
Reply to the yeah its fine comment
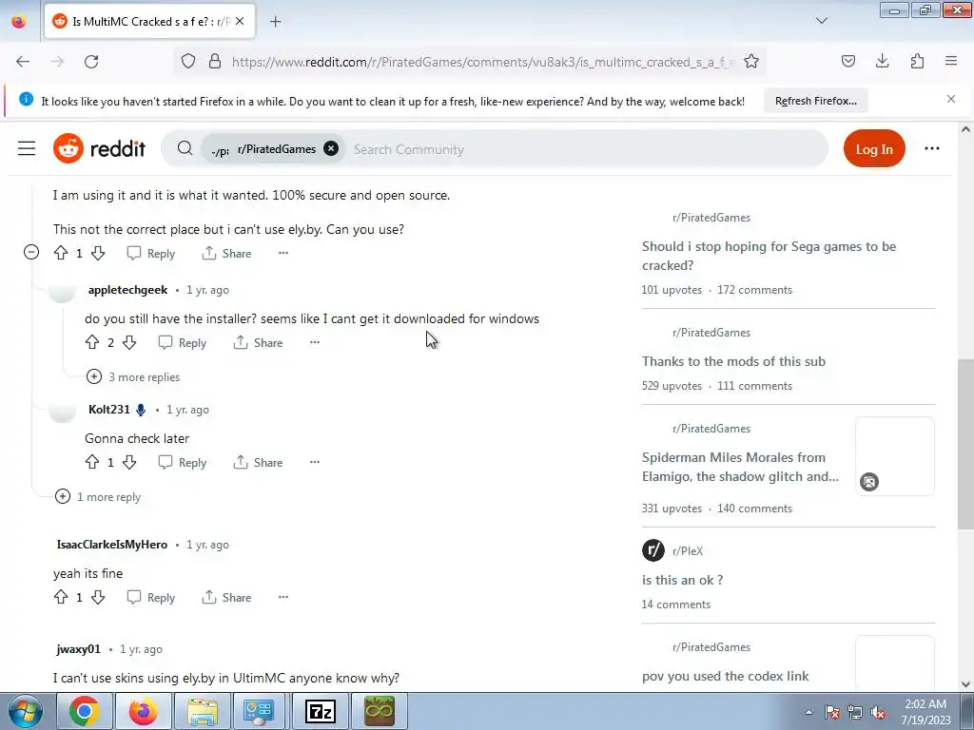pos(151,597)
